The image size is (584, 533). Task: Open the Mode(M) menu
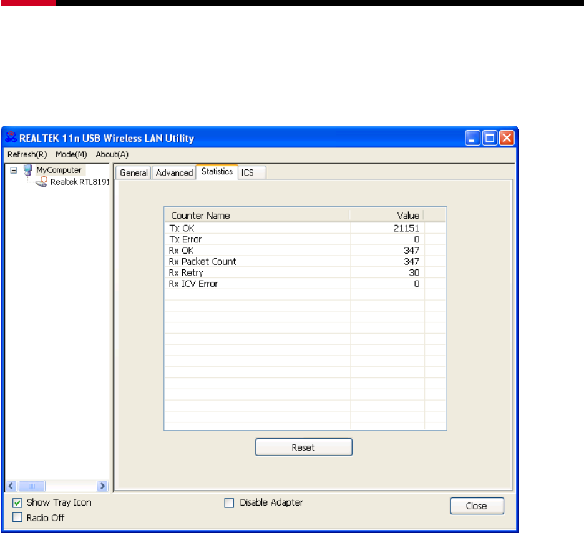[71, 154]
